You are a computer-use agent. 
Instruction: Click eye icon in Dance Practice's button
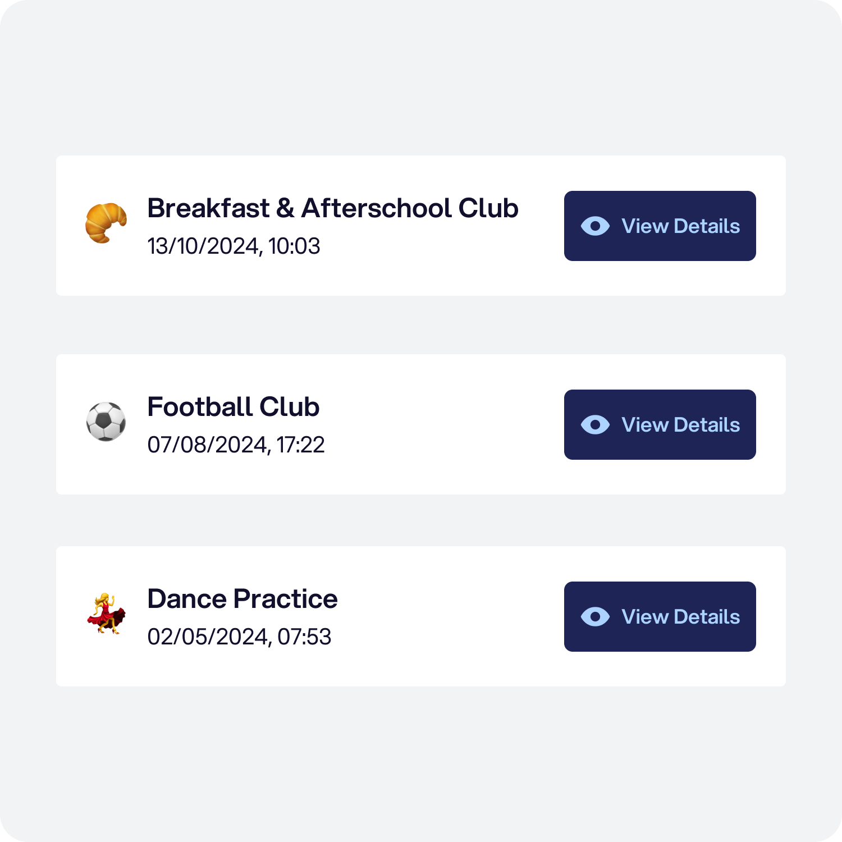point(595,617)
